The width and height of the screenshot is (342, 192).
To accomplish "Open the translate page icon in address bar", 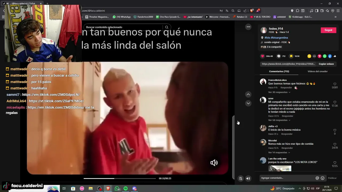I will click(227, 11).
